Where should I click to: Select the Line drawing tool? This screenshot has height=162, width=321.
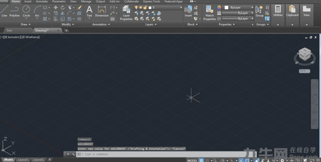pyautogui.click(x=4, y=11)
